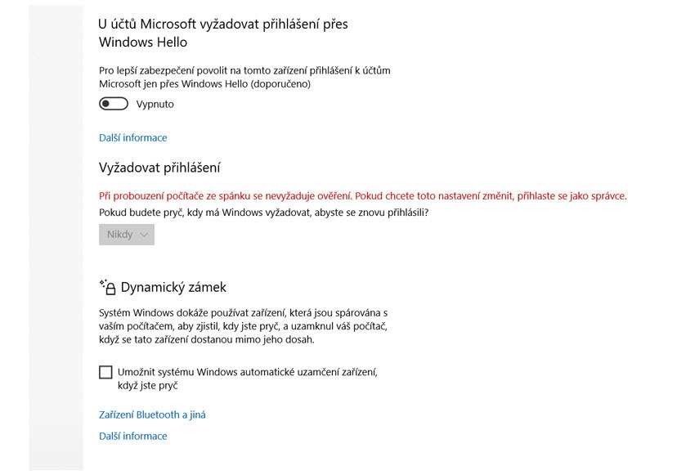Click the 'U účtů Microsoft vyžadovat přihlášení' heading
695x475 pixels.
222,25
